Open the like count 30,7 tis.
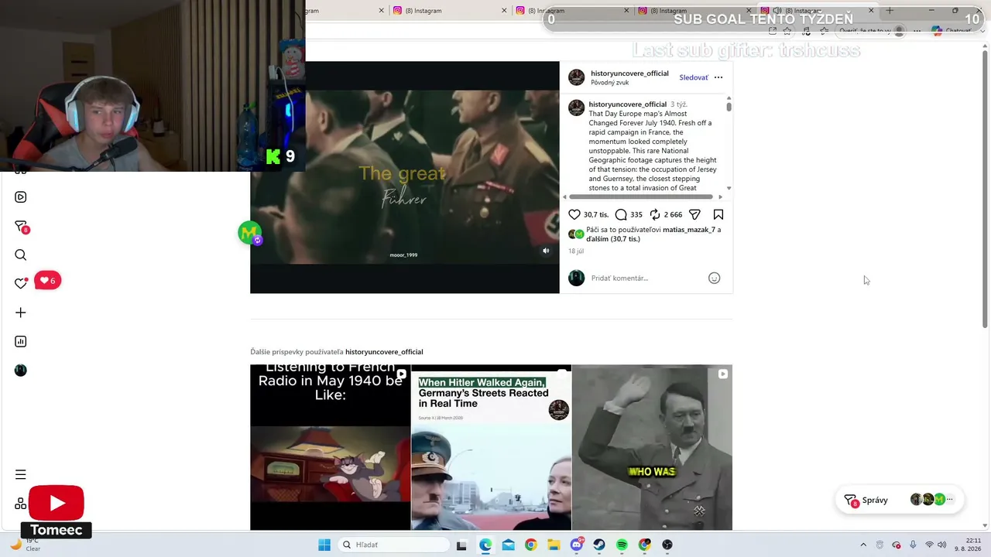The width and height of the screenshot is (991, 557). click(596, 214)
